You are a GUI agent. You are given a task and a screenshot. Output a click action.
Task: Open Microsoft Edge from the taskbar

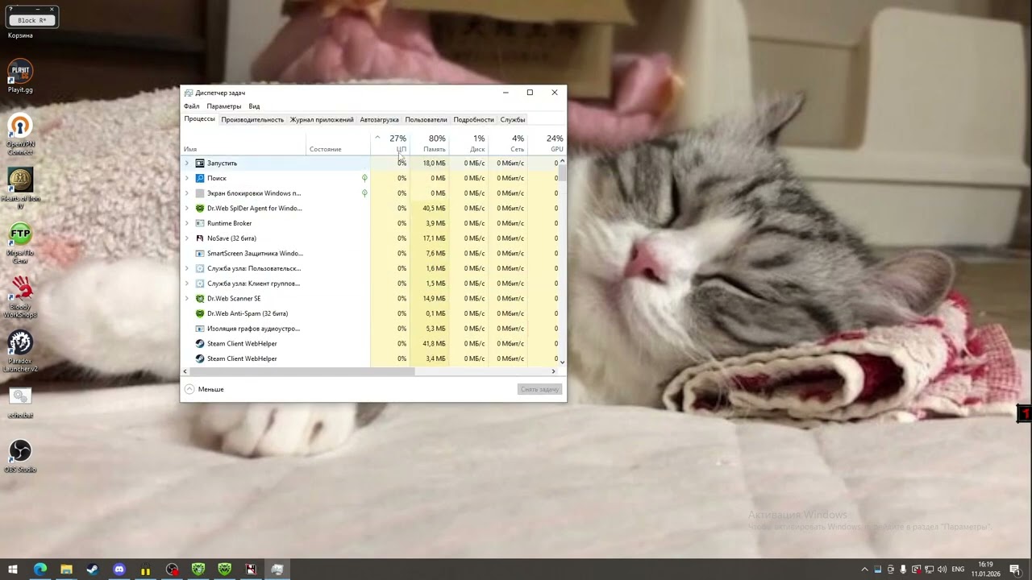(40, 570)
